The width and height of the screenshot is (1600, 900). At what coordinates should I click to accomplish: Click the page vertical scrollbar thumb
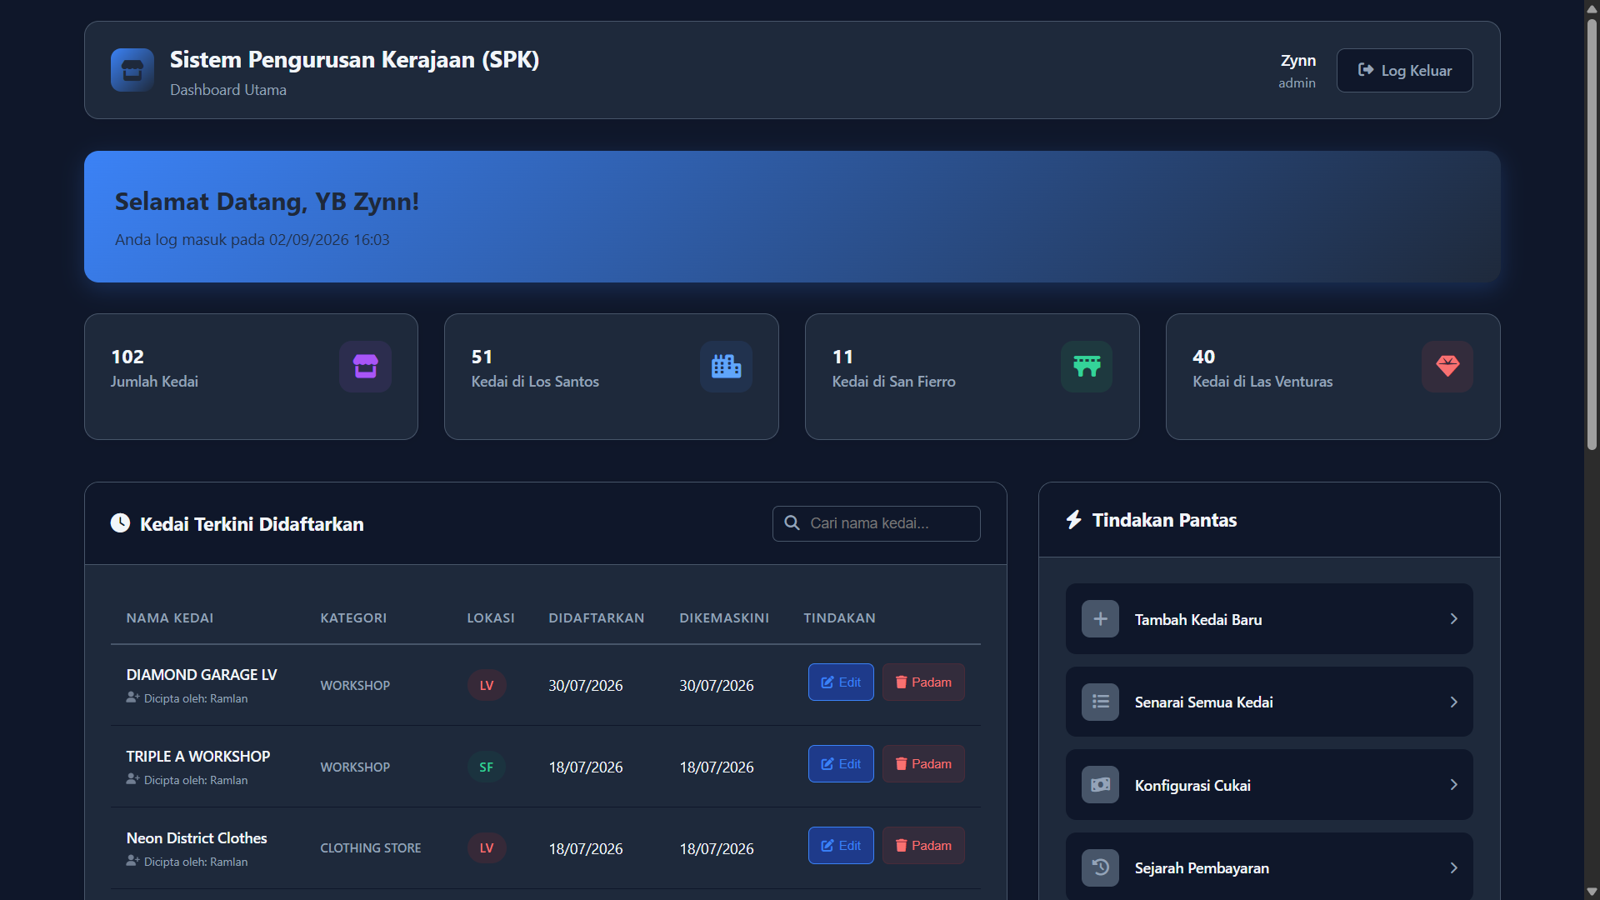click(1592, 233)
